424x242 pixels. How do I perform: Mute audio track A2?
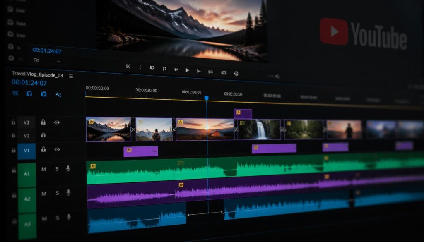click(44, 194)
